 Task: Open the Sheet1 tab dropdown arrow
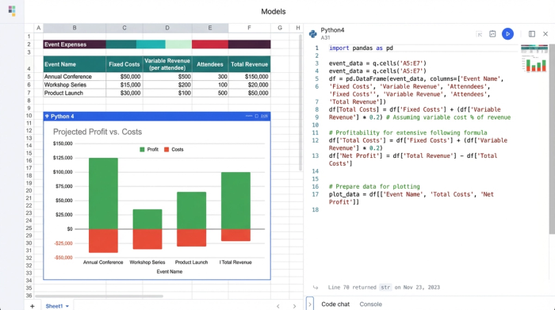(67, 306)
